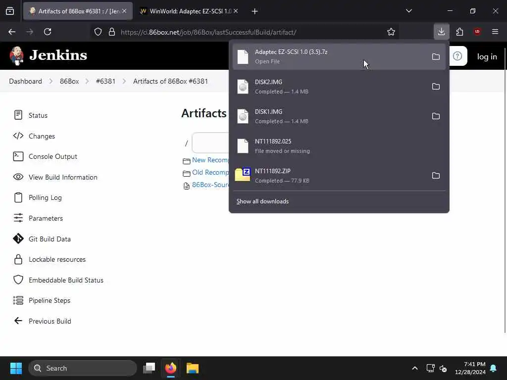Open Firefox downloads panel button

tap(441, 32)
